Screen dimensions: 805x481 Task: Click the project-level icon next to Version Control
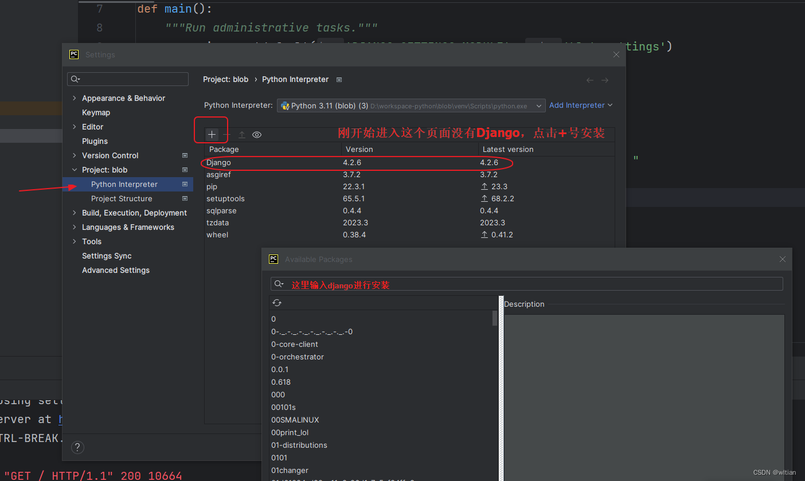point(185,155)
